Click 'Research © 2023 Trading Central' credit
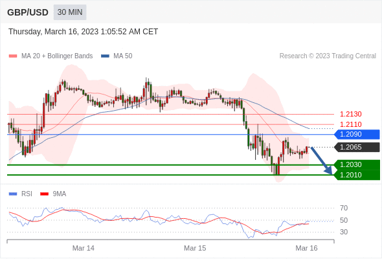The width and height of the screenshot is (382, 259). point(328,56)
